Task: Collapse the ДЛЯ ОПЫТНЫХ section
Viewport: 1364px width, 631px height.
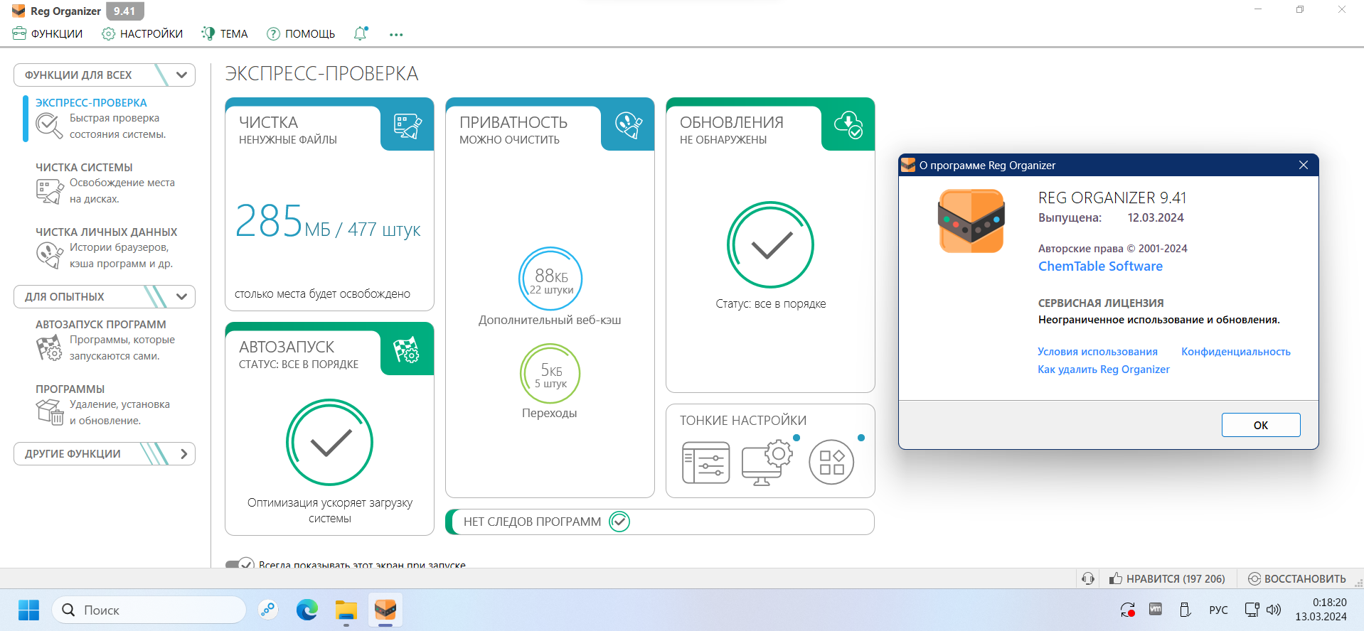Action: [x=105, y=296]
